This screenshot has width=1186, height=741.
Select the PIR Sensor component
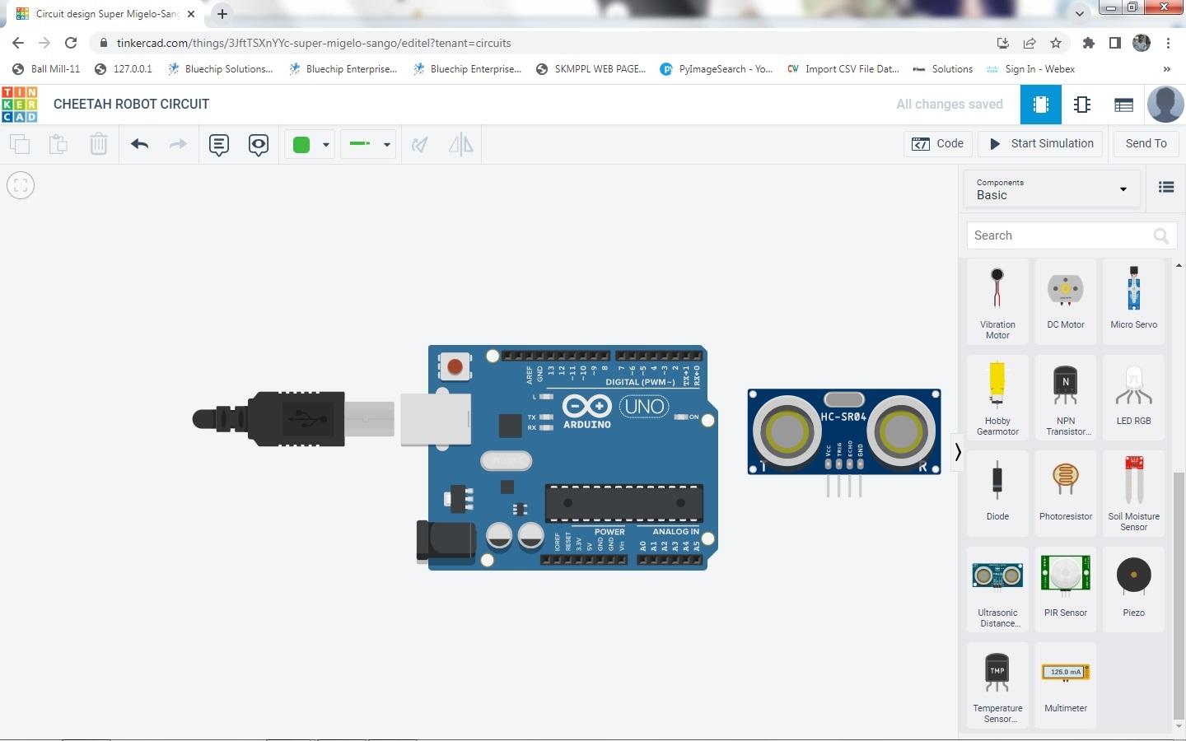tap(1066, 590)
